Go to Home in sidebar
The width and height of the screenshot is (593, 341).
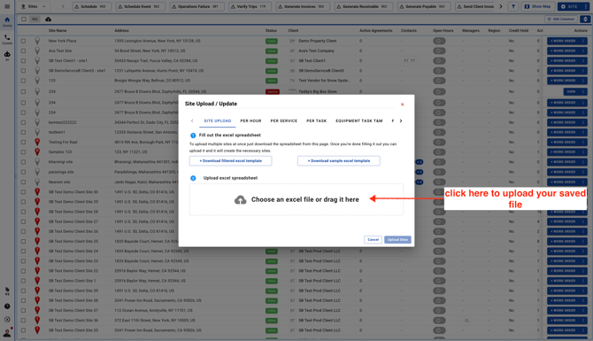click(7, 22)
